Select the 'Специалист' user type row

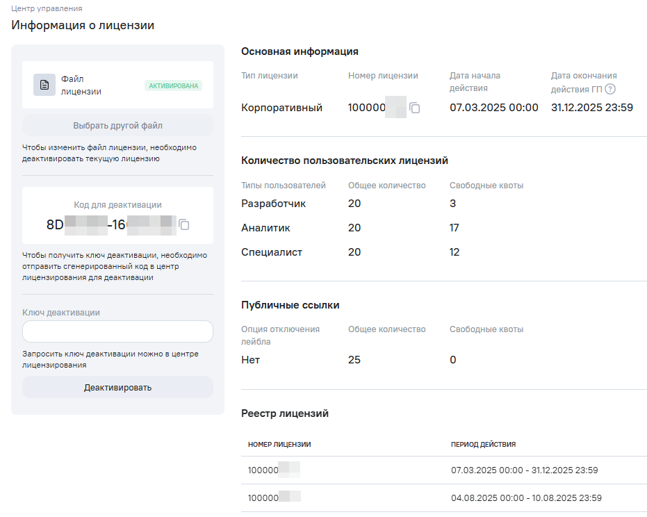tap(272, 252)
